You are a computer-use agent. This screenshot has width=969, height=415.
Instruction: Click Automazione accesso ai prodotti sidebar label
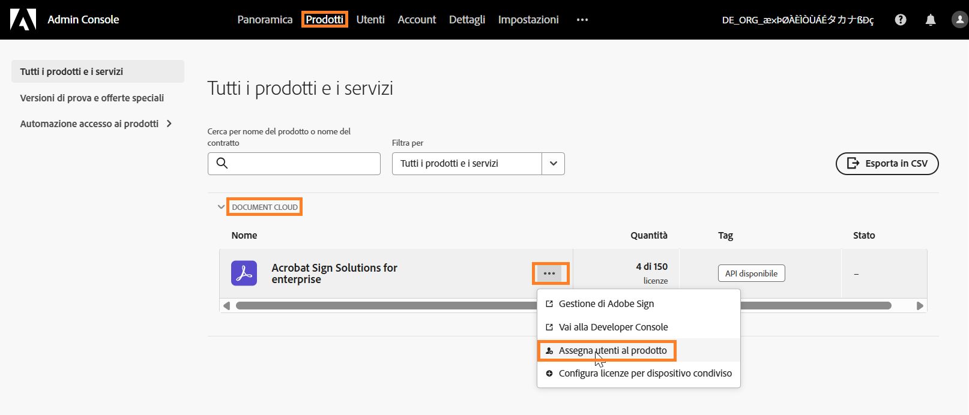click(89, 124)
